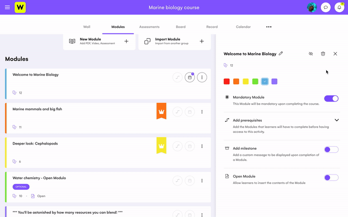Pick the red module color
The height and width of the screenshot is (217, 348).
pos(227,82)
